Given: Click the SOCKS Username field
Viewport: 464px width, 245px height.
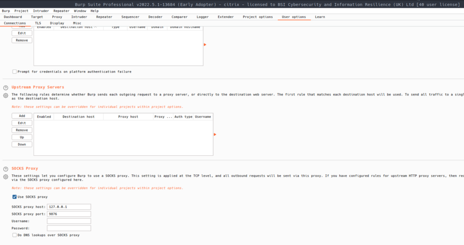Looking at the screenshot, I should pyautogui.click(x=69, y=221).
